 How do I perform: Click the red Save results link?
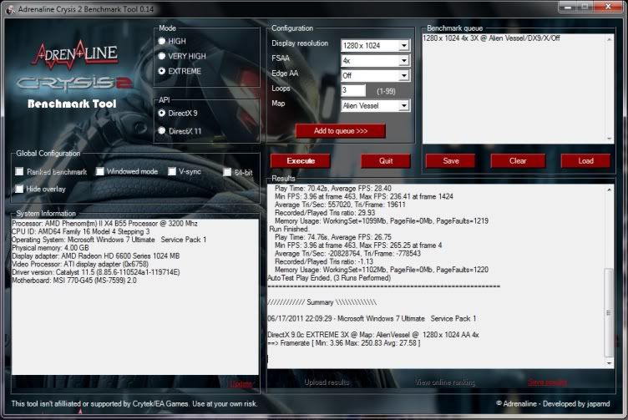coord(548,382)
